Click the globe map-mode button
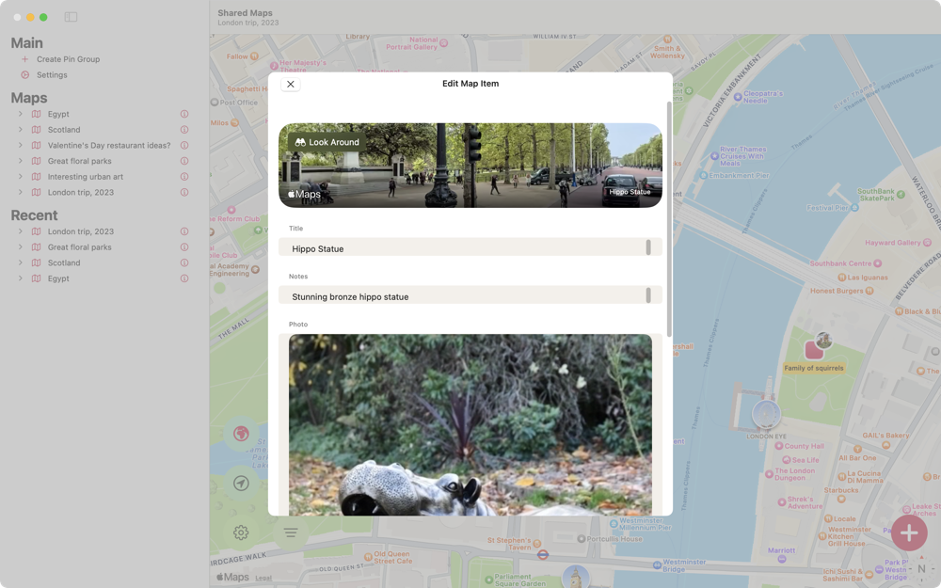941x588 pixels. pos(241,433)
